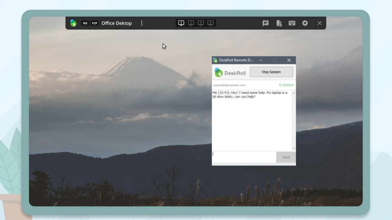Switch to monitor 4
This screenshot has height=220, width=392.
[x=211, y=23]
